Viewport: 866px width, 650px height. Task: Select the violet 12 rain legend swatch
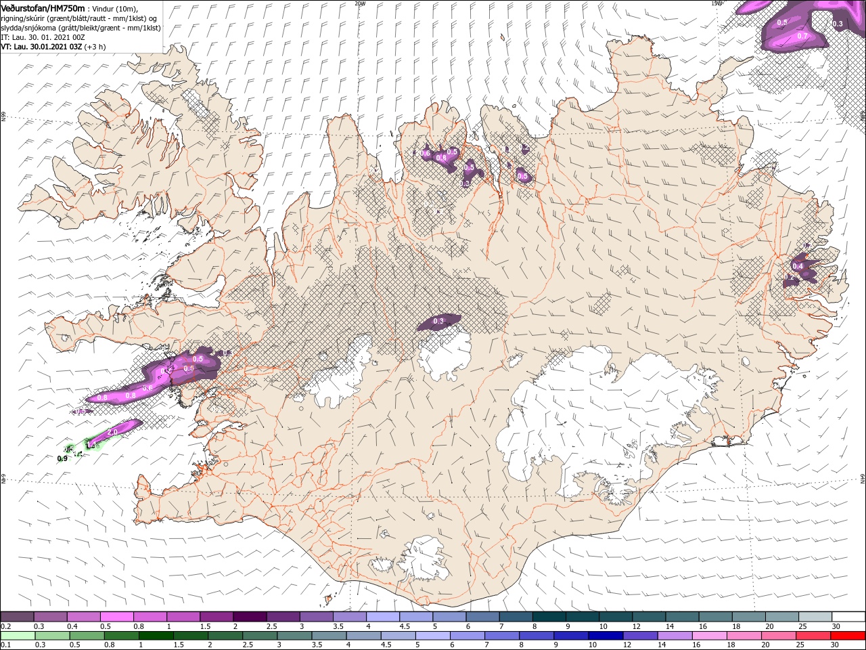(x=639, y=636)
